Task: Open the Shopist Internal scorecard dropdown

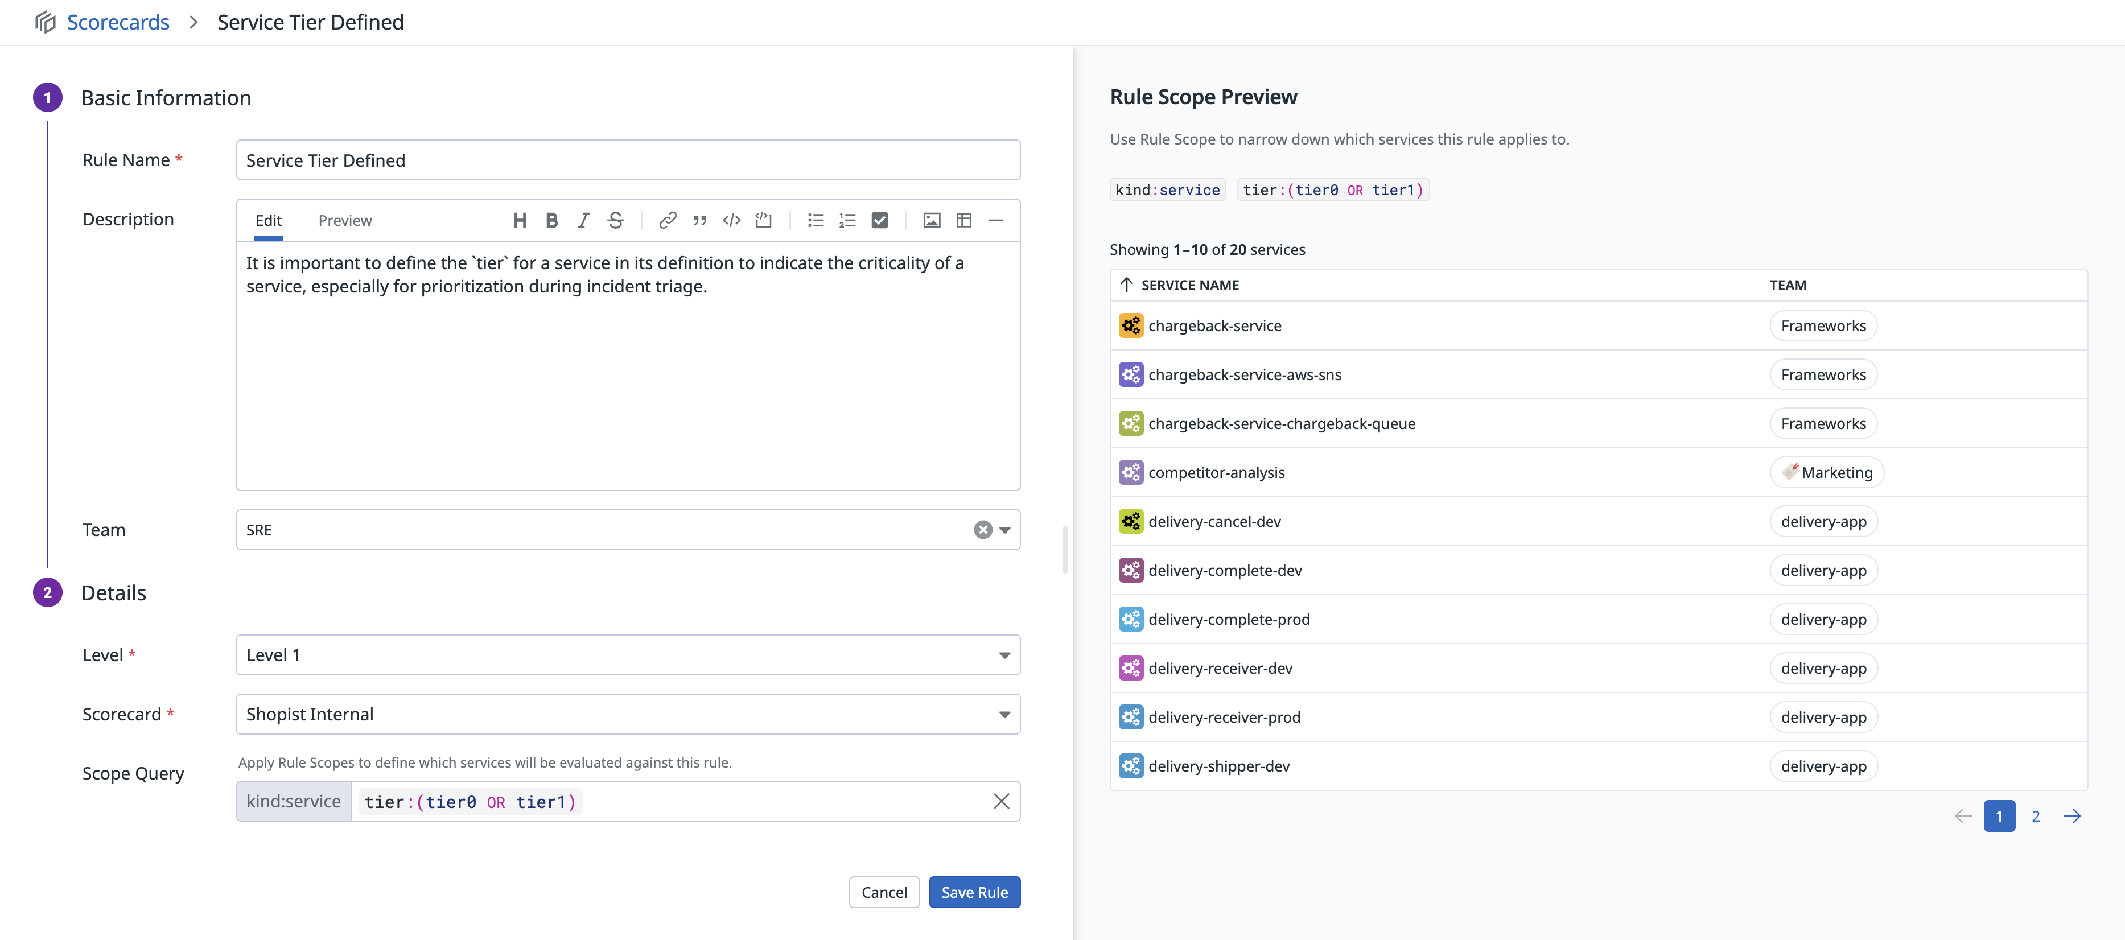Action: [1005, 715]
